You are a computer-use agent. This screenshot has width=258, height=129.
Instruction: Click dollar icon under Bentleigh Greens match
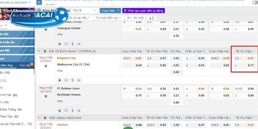pyautogui.click(x=73, y=111)
